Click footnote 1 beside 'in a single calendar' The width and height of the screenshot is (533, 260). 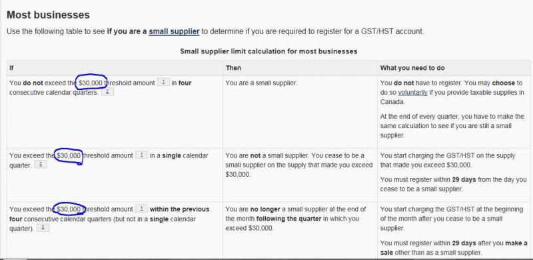141,155
